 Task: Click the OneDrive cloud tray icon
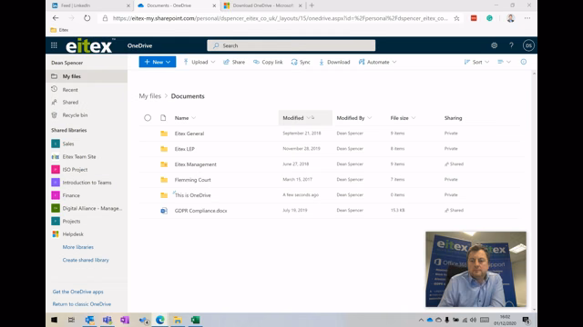(430, 320)
